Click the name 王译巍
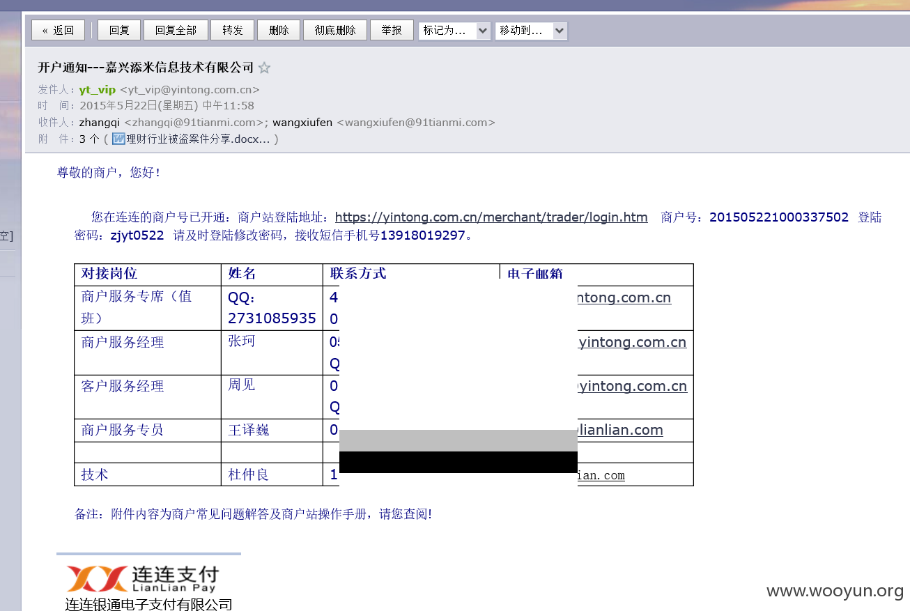The width and height of the screenshot is (910, 611). pos(249,430)
